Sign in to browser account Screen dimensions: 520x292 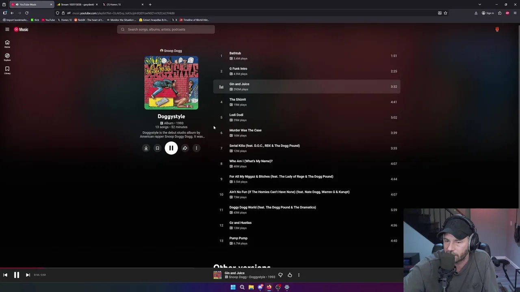coord(488,13)
